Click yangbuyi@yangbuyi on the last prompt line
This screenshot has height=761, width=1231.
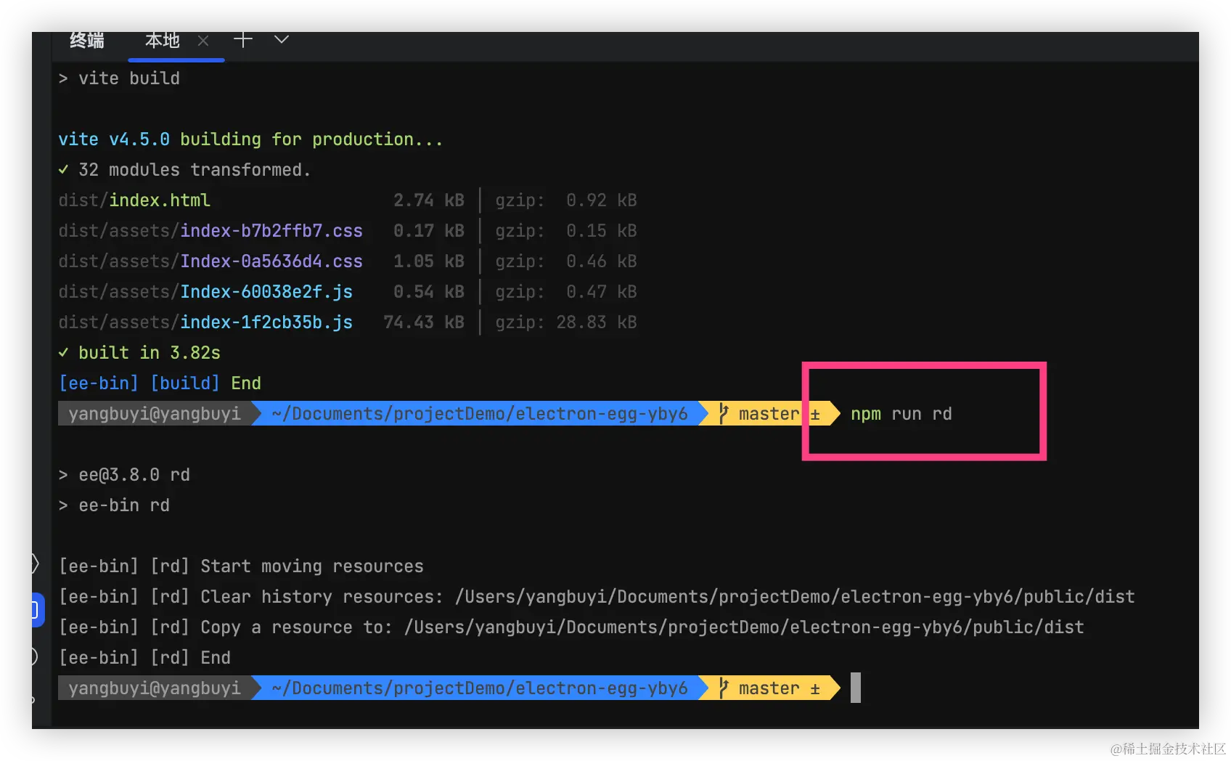[155, 688]
